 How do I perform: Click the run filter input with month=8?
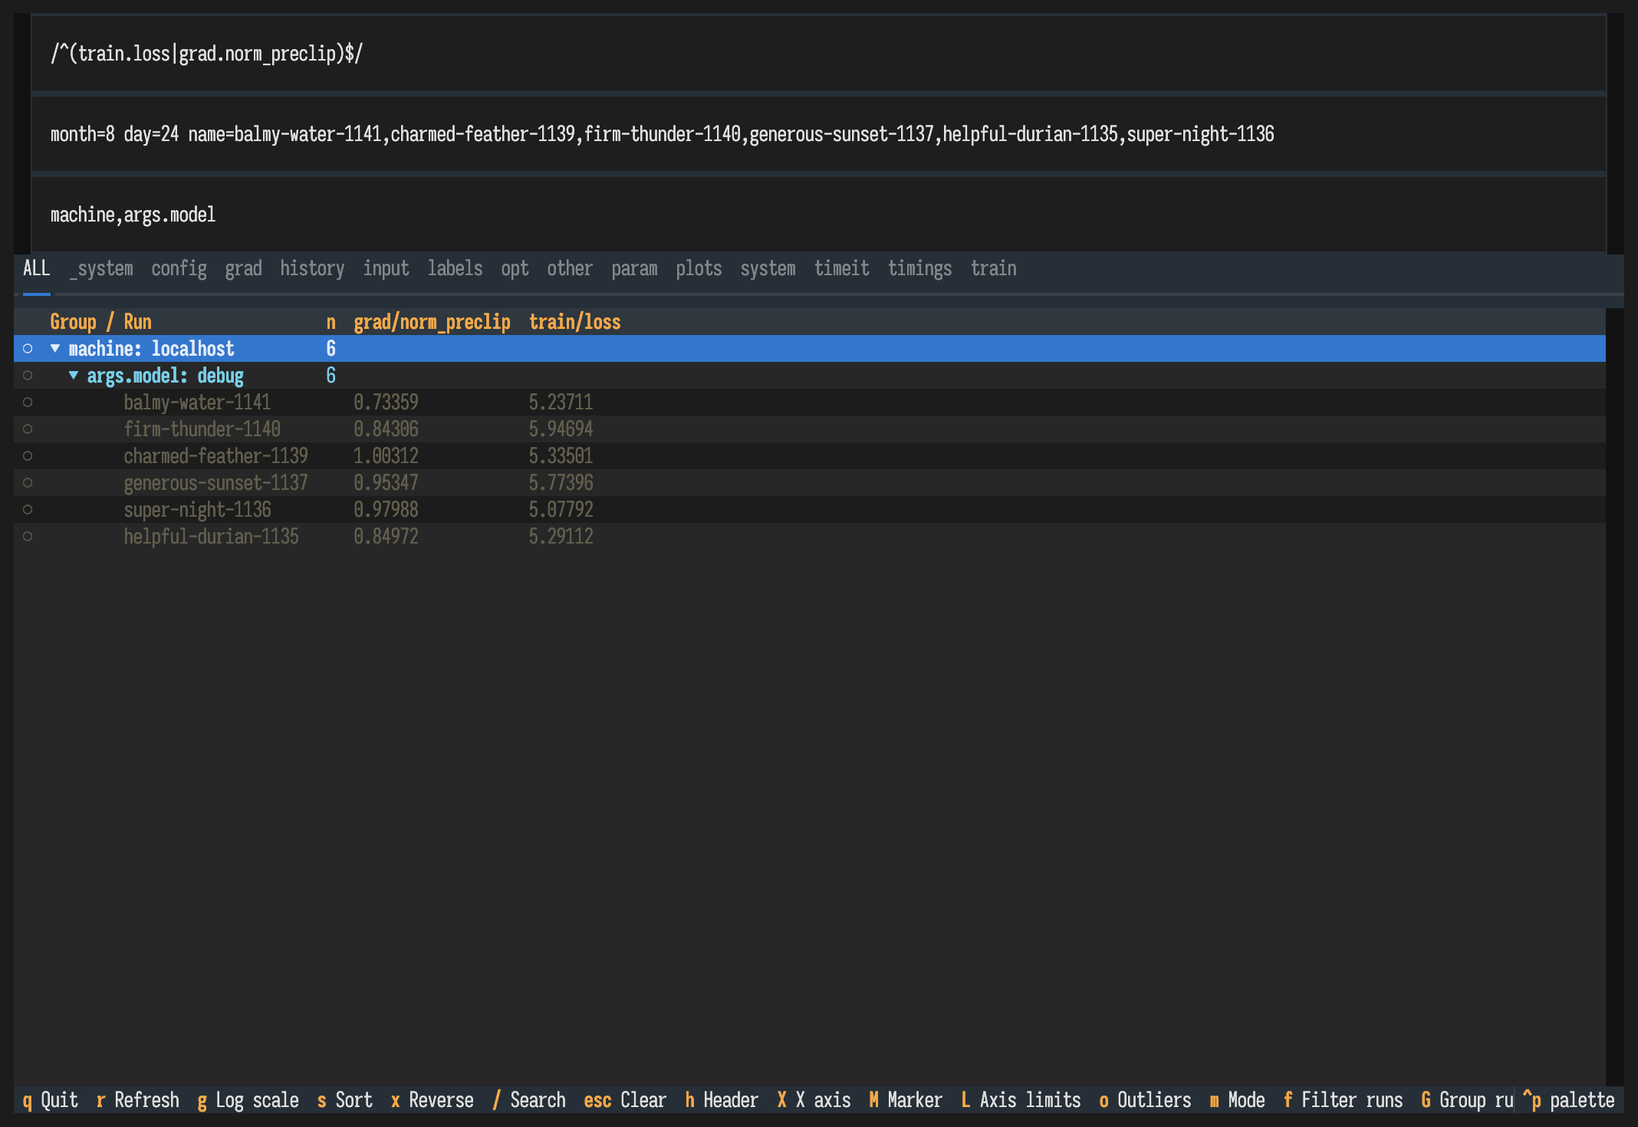pos(818,134)
